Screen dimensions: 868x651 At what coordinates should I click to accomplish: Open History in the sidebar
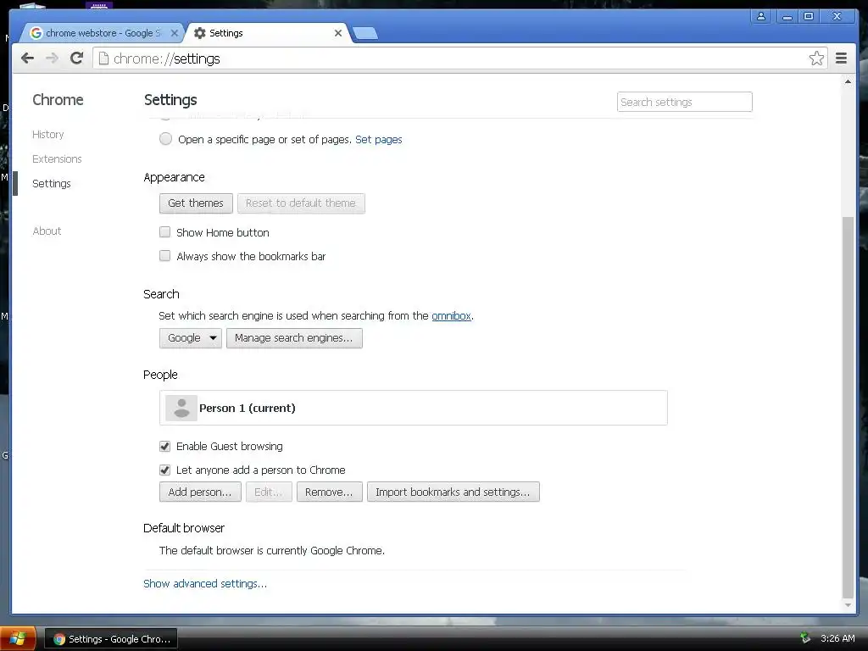coord(48,135)
